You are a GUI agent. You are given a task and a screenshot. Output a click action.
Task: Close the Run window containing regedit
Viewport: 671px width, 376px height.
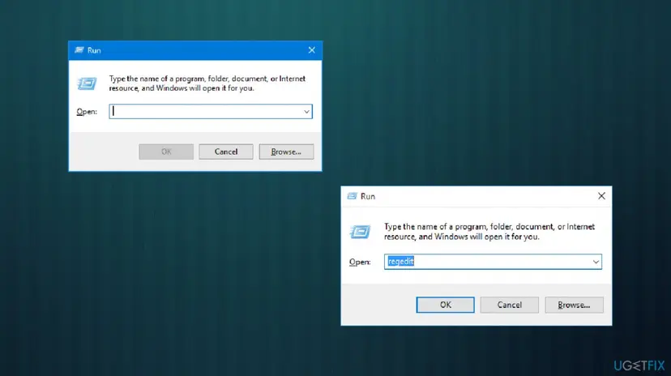point(601,196)
